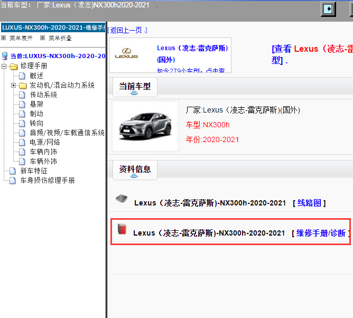Viewport: 353px width, 318px height.
Task: Click the page icon next to 制动
Action: coord(22,114)
